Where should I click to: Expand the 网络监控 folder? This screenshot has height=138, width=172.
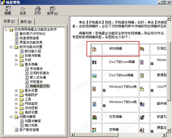click(x=16, y=104)
